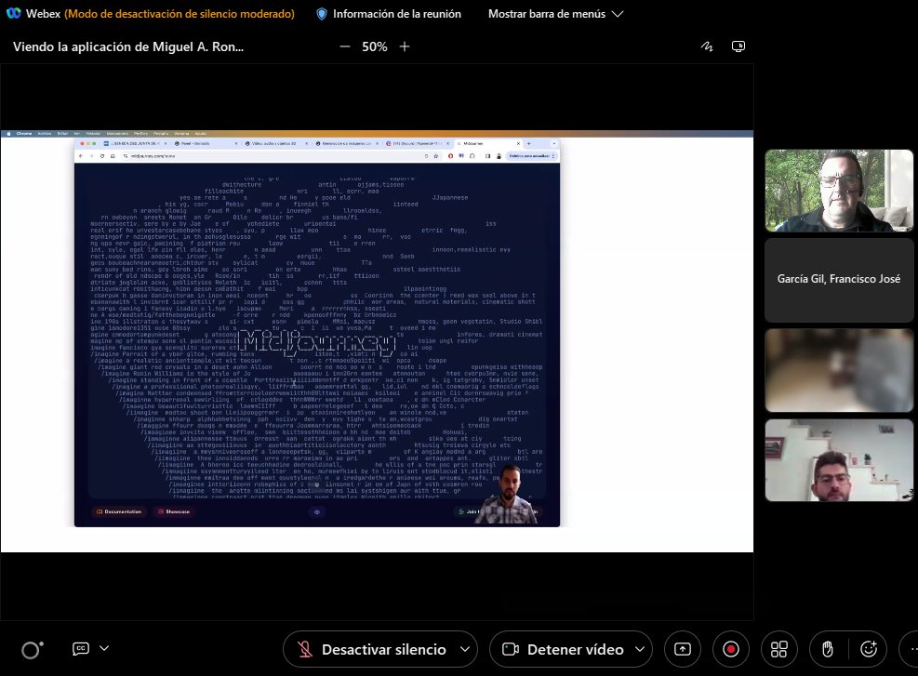Click the shared screen layout icon
The height and width of the screenshot is (676, 918).
click(x=738, y=46)
